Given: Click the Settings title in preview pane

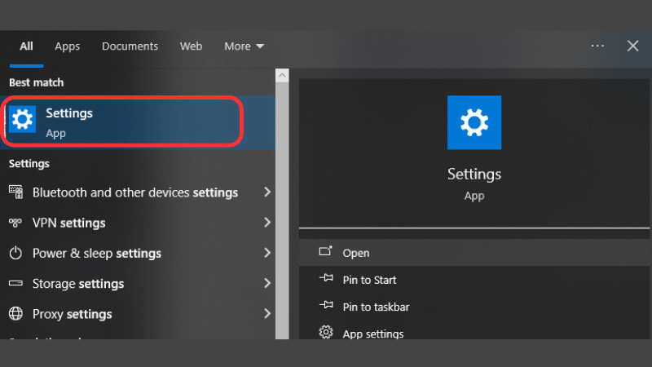Looking at the screenshot, I should 474,174.
